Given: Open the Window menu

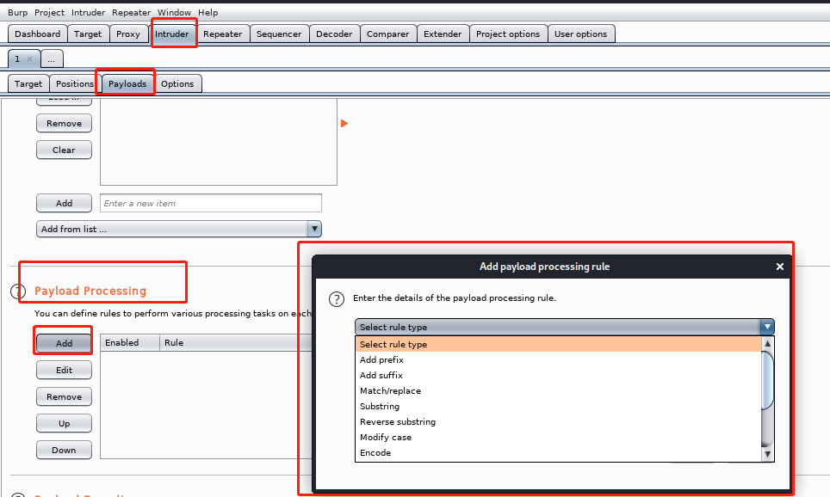Looking at the screenshot, I should coord(174,12).
